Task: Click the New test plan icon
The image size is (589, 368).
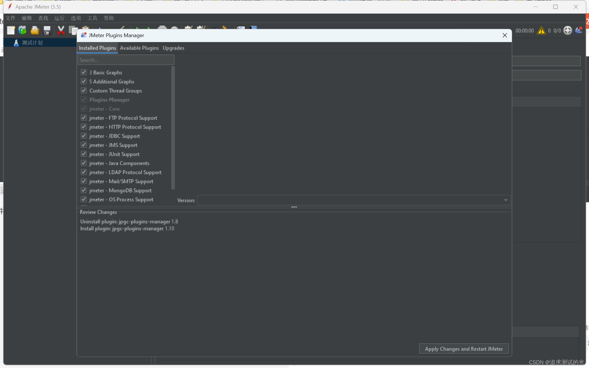Action: click(x=11, y=30)
